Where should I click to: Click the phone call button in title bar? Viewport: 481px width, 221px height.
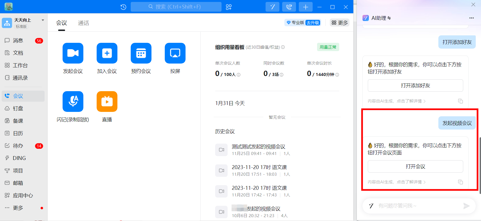[289, 7]
